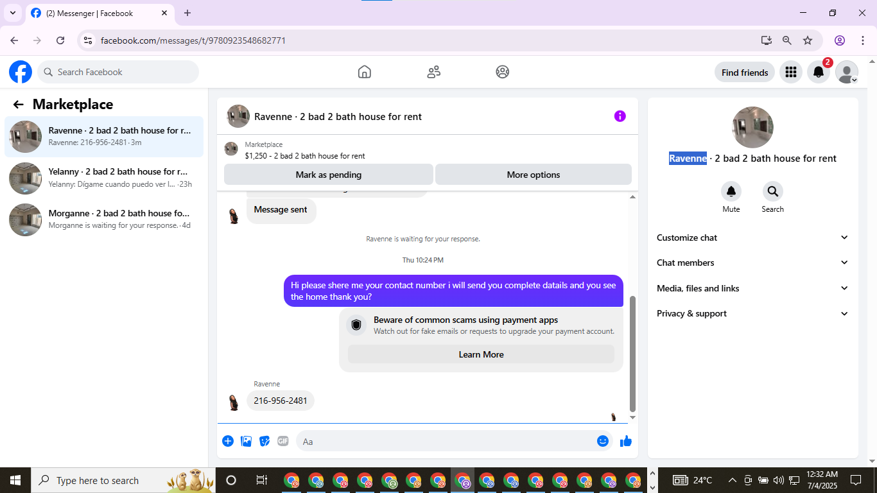Open Yelanny conversation in Marketplace list
The width and height of the screenshot is (877, 493).
pyautogui.click(x=104, y=178)
